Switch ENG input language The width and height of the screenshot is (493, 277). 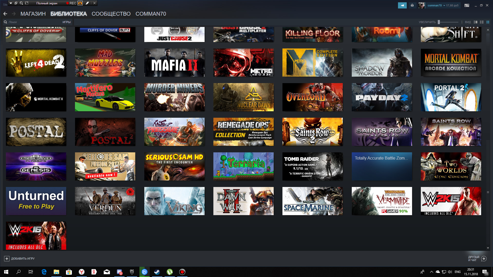coord(458,272)
